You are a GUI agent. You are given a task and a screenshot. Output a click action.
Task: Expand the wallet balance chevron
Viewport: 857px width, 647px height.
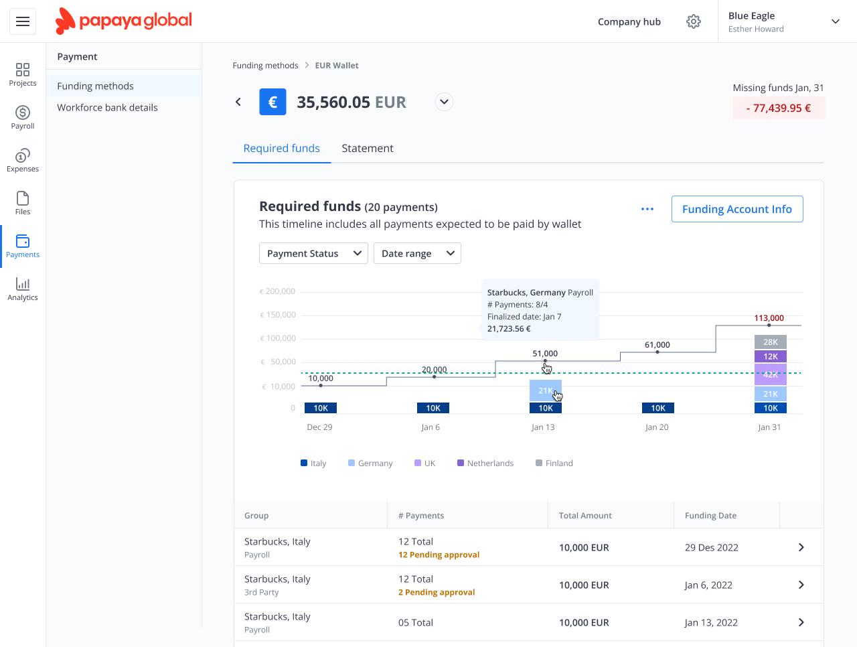point(444,102)
